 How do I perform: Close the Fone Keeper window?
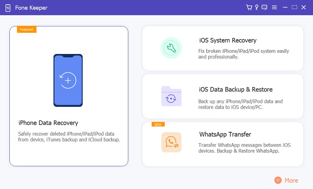coord(304,7)
